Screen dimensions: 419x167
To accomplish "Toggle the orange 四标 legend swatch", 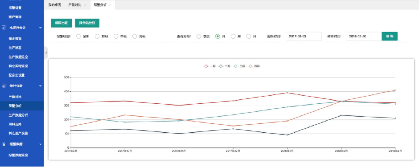I will 251,66.
